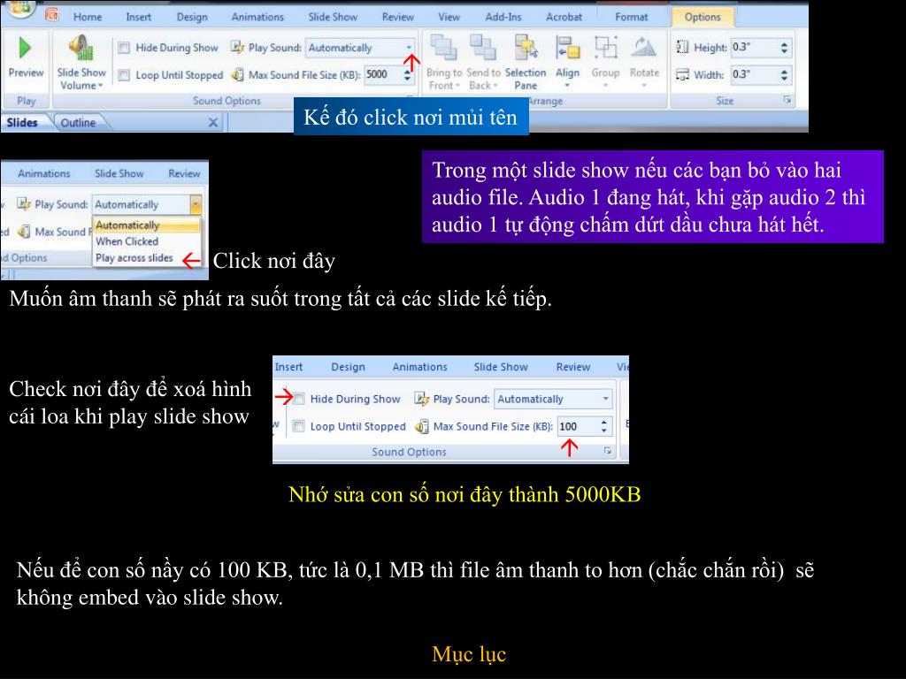Click the Width icon in Size group
Image resolution: width=906 pixels, height=679 pixels.
click(x=682, y=74)
